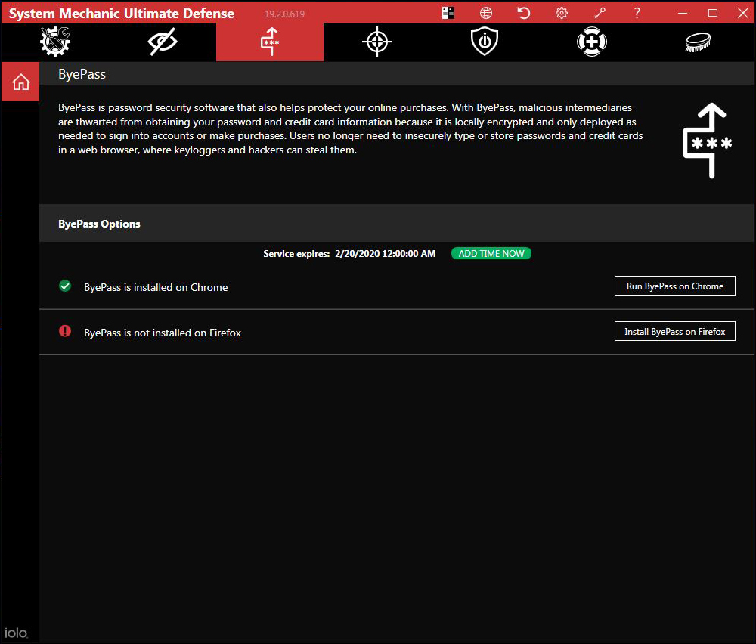Click the green check Chrome status icon
Viewport: 756px width, 644px height.
[65, 286]
